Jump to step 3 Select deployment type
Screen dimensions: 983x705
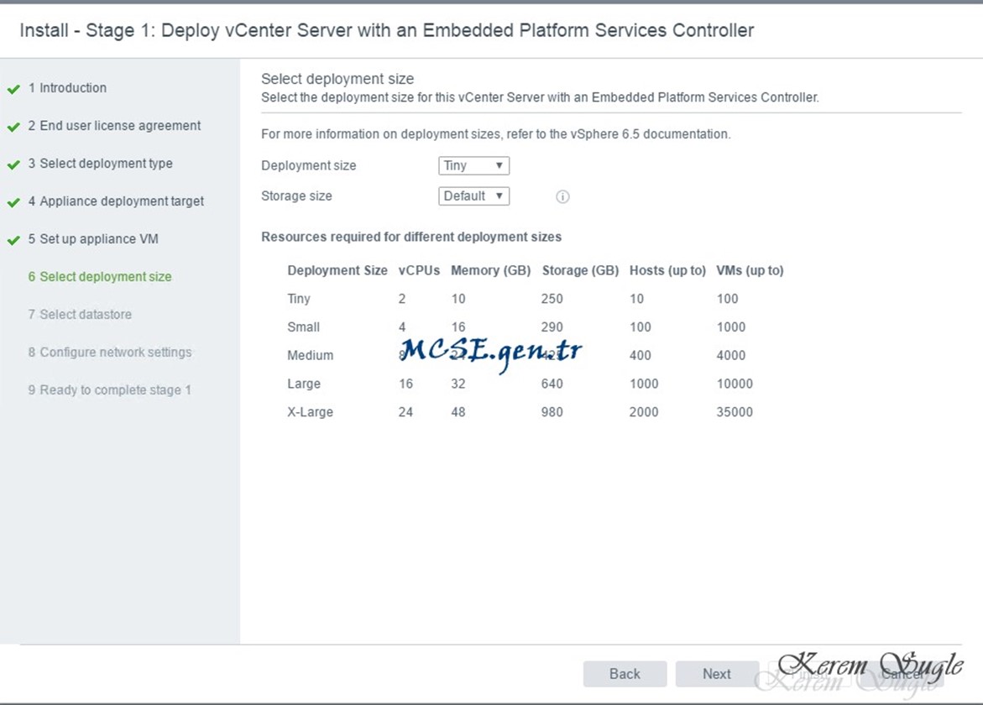(100, 164)
